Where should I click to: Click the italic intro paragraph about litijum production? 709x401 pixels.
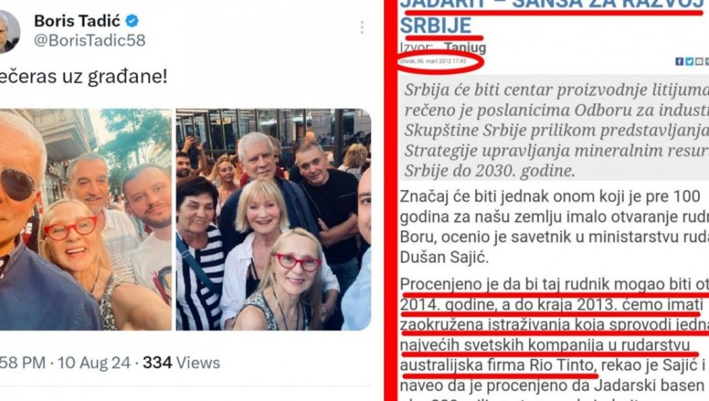coord(555,130)
